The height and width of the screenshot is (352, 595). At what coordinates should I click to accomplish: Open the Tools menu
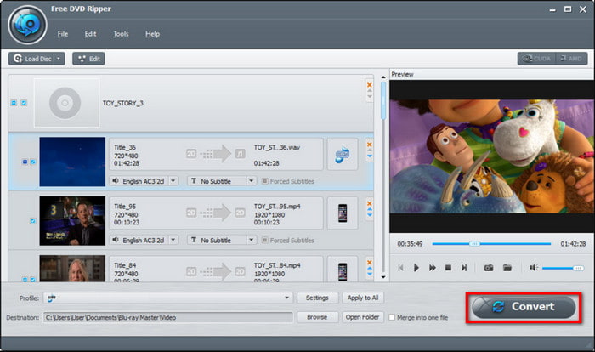click(121, 34)
